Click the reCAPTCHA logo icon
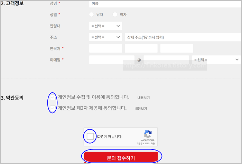242x164 pixels. click(x=148, y=134)
